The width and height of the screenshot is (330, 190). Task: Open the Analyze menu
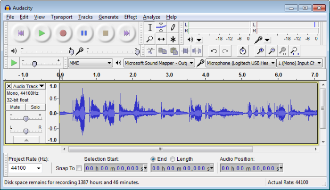click(x=151, y=17)
